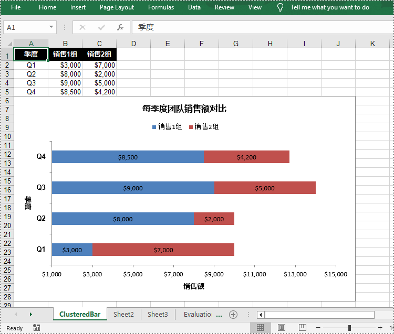
Task: Click vertical axis title 季度
Action: tap(28, 203)
